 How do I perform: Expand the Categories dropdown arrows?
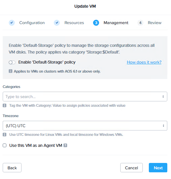pos(163,97)
